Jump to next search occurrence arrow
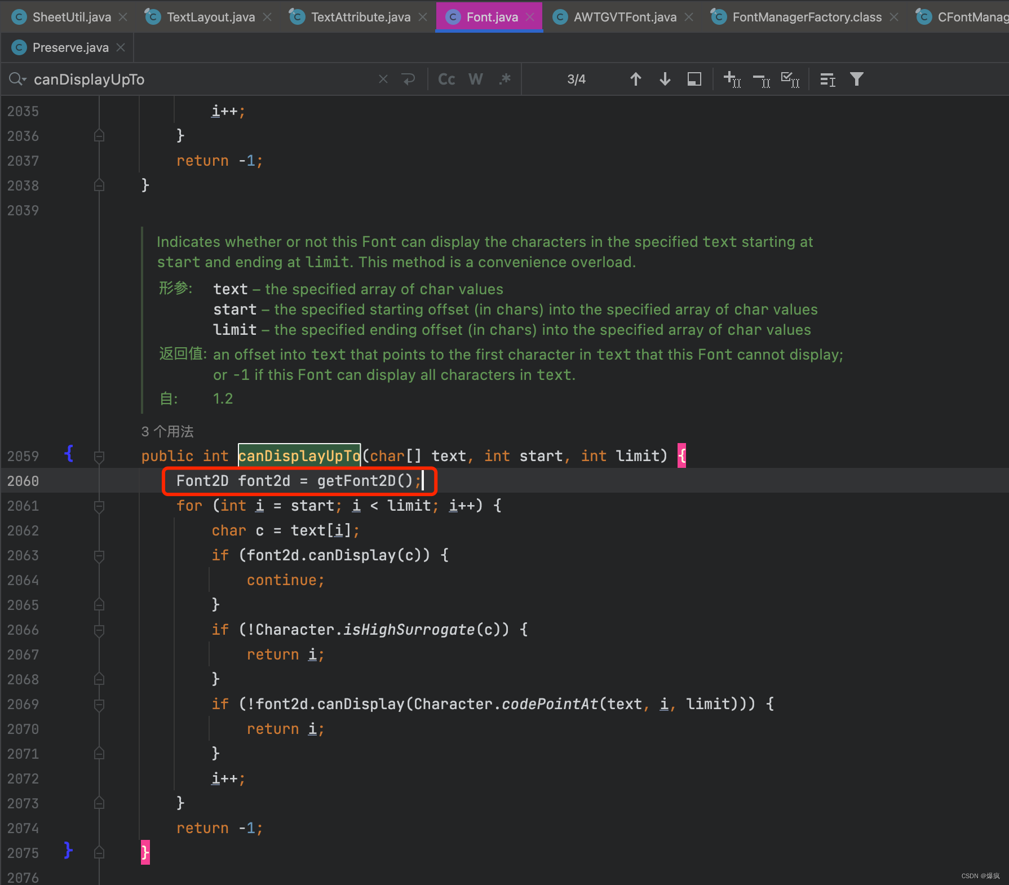 665,79
